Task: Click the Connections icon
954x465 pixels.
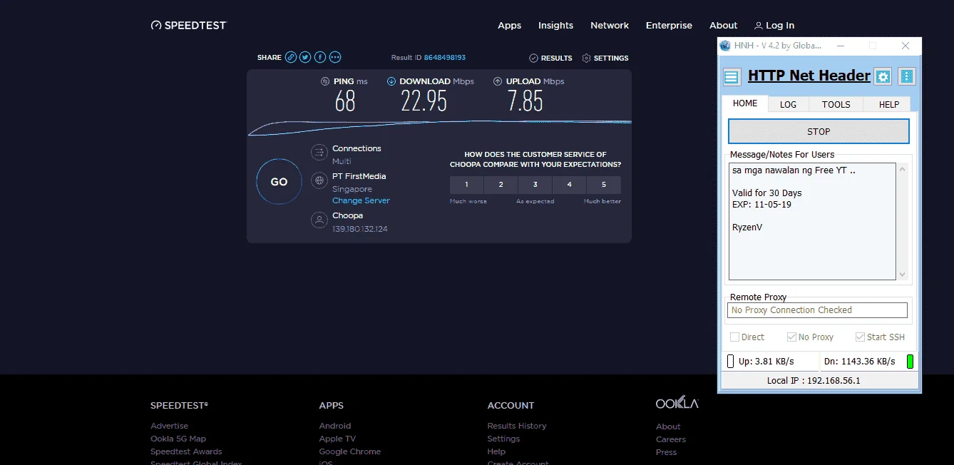Action: [x=319, y=153]
